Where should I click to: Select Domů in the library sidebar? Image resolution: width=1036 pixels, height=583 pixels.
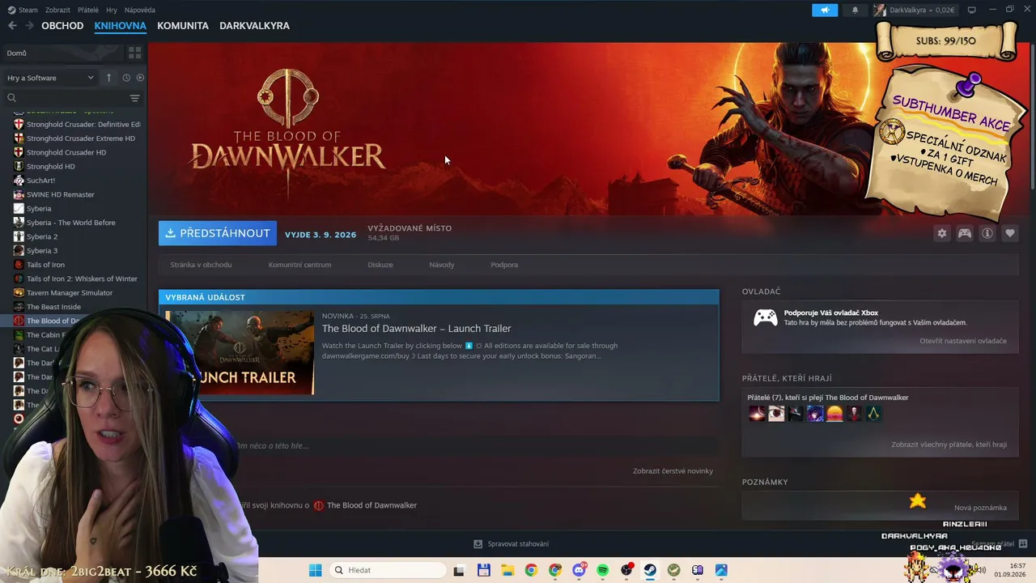[x=62, y=53]
